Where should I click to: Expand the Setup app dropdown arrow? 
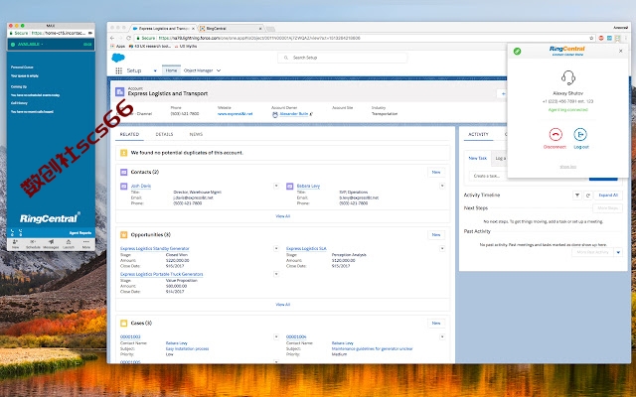tap(155, 70)
